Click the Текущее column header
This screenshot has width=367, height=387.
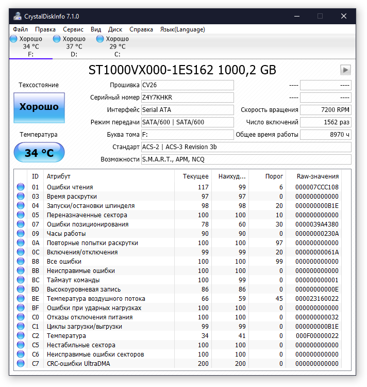click(193, 176)
